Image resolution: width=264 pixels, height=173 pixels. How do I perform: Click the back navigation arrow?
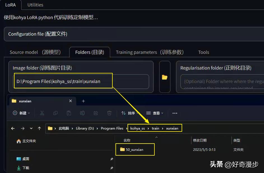pos(13,128)
